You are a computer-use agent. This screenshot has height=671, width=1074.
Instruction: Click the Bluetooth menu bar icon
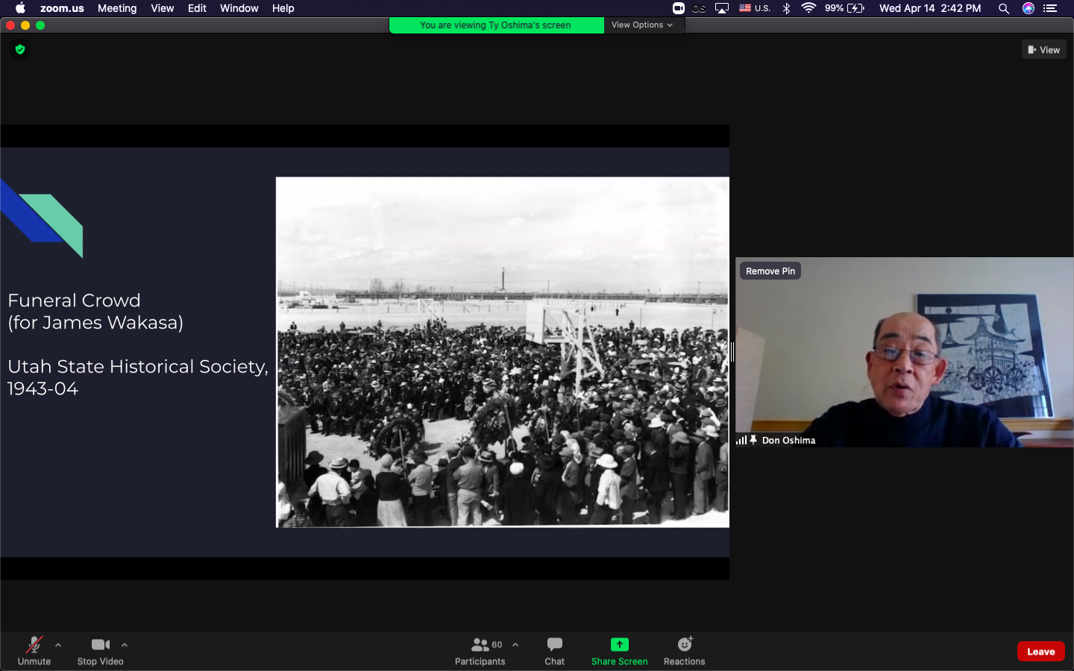(786, 8)
